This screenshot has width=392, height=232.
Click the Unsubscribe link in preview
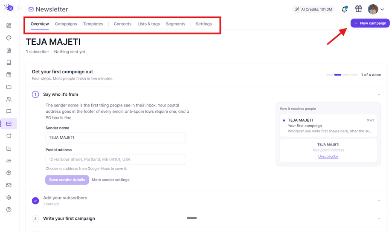(x=328, y=156)
